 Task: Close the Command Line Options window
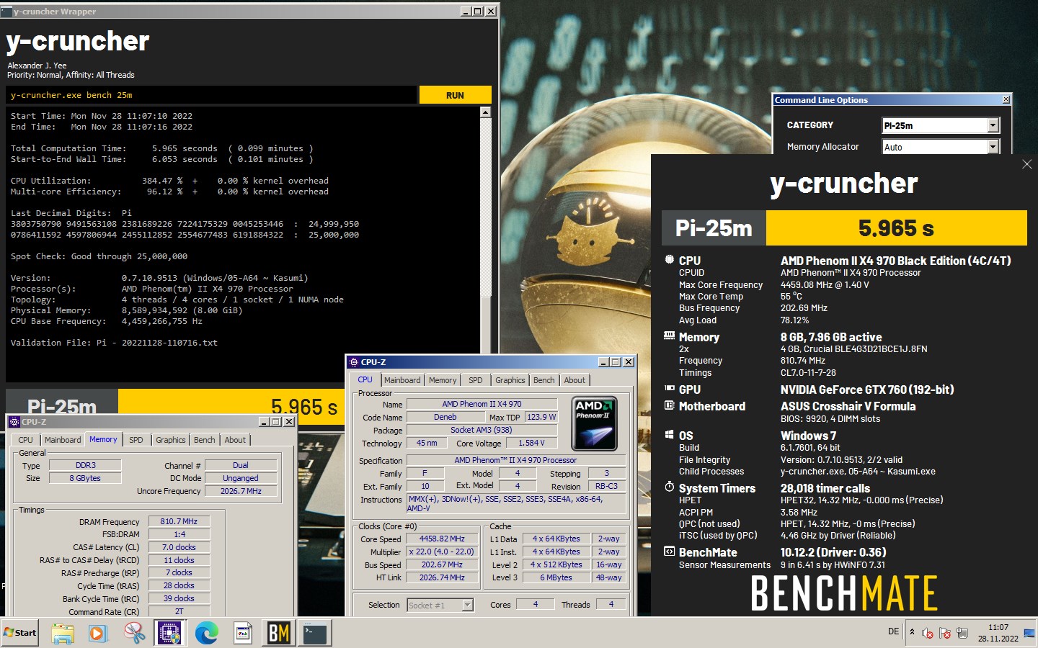click(x=1006, y=99)
